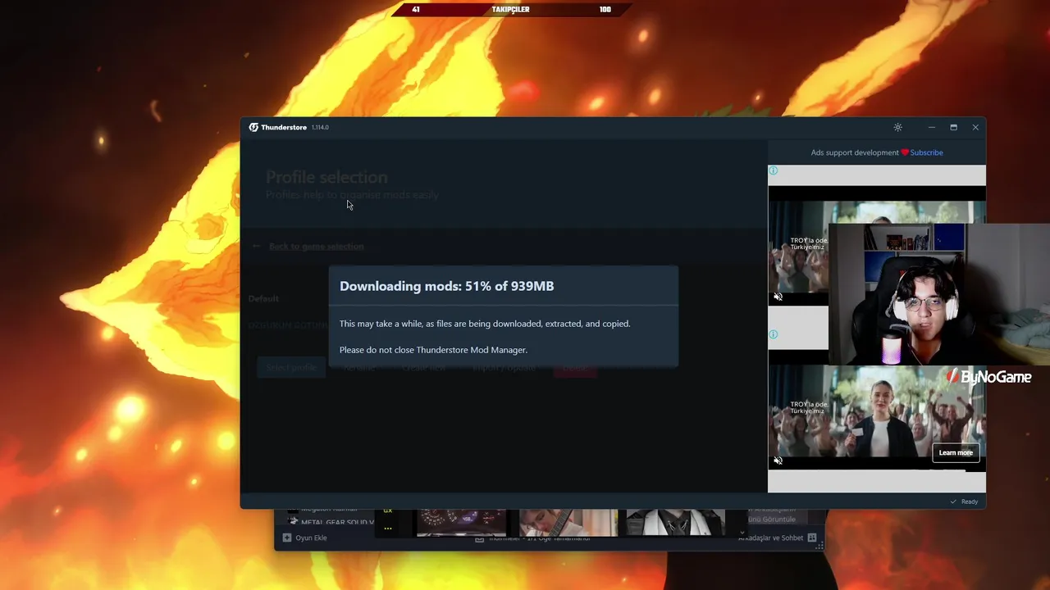
Task: Click the 'Please do not close' message
Action: click(x=433, y=350)
